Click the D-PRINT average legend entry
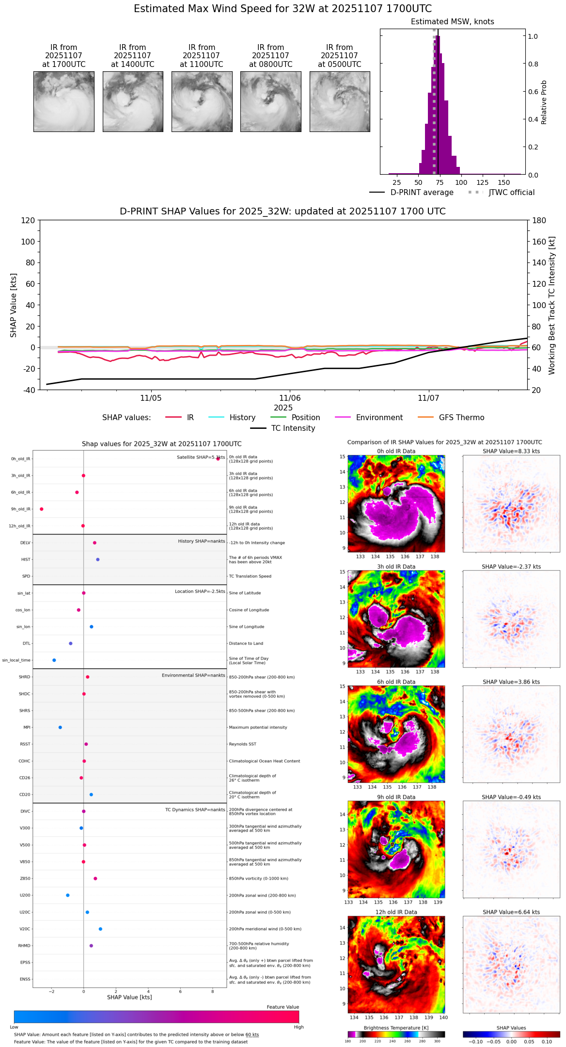566x1047 pixels. coord(411,193)
